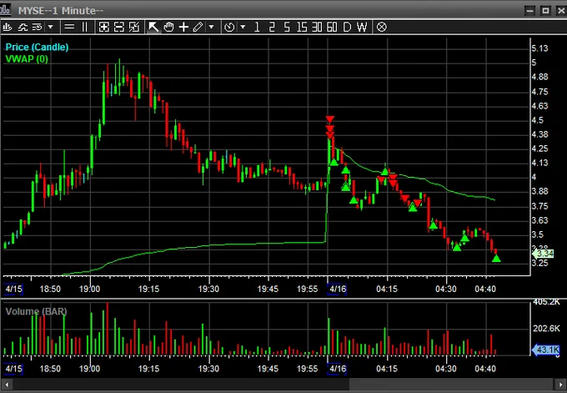Select the horizontal line tool

pos(69,28)
